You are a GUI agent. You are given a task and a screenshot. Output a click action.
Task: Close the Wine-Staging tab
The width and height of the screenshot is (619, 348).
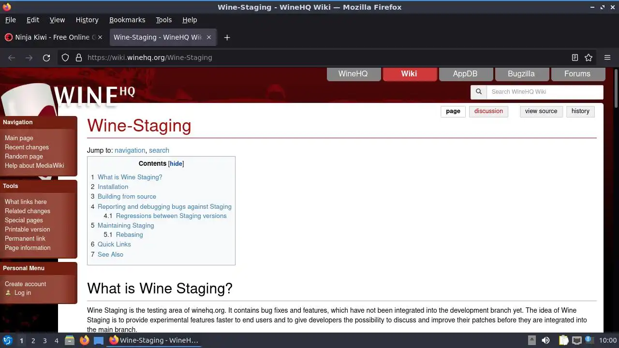[x=209, y=37]
